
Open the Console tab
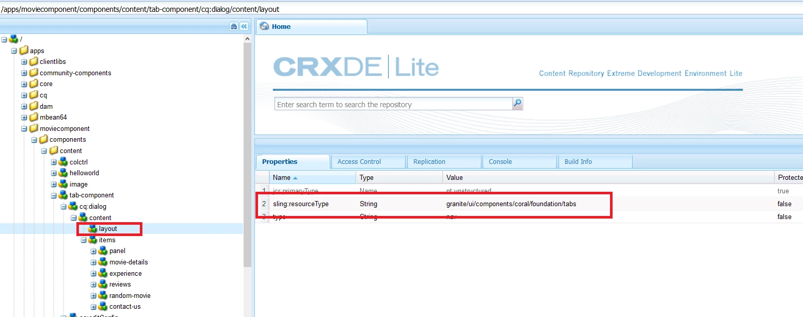[x=520, y=161]
